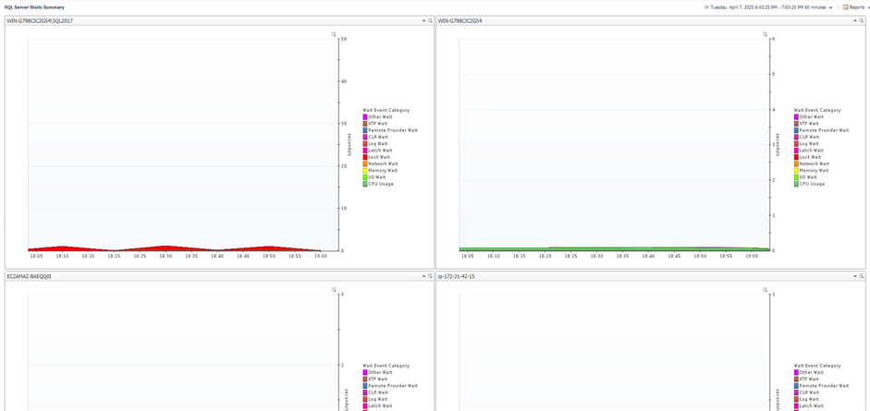Select I/O Wait label in WIN-G798CJC2GS4 legend
The image size is (870, 411).
pyautogui.click(x=809, y=177)
